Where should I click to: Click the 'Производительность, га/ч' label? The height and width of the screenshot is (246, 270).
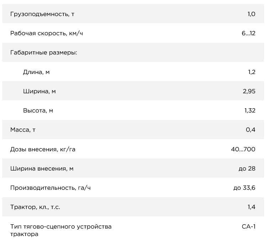pyautogui.click(x=50, y=188)
